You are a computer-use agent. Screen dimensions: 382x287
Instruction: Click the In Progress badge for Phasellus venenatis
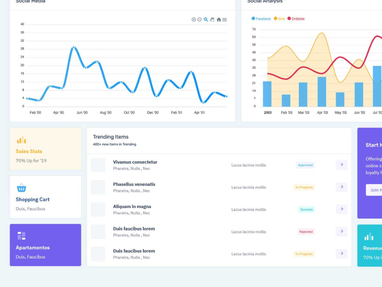(304, 187)
